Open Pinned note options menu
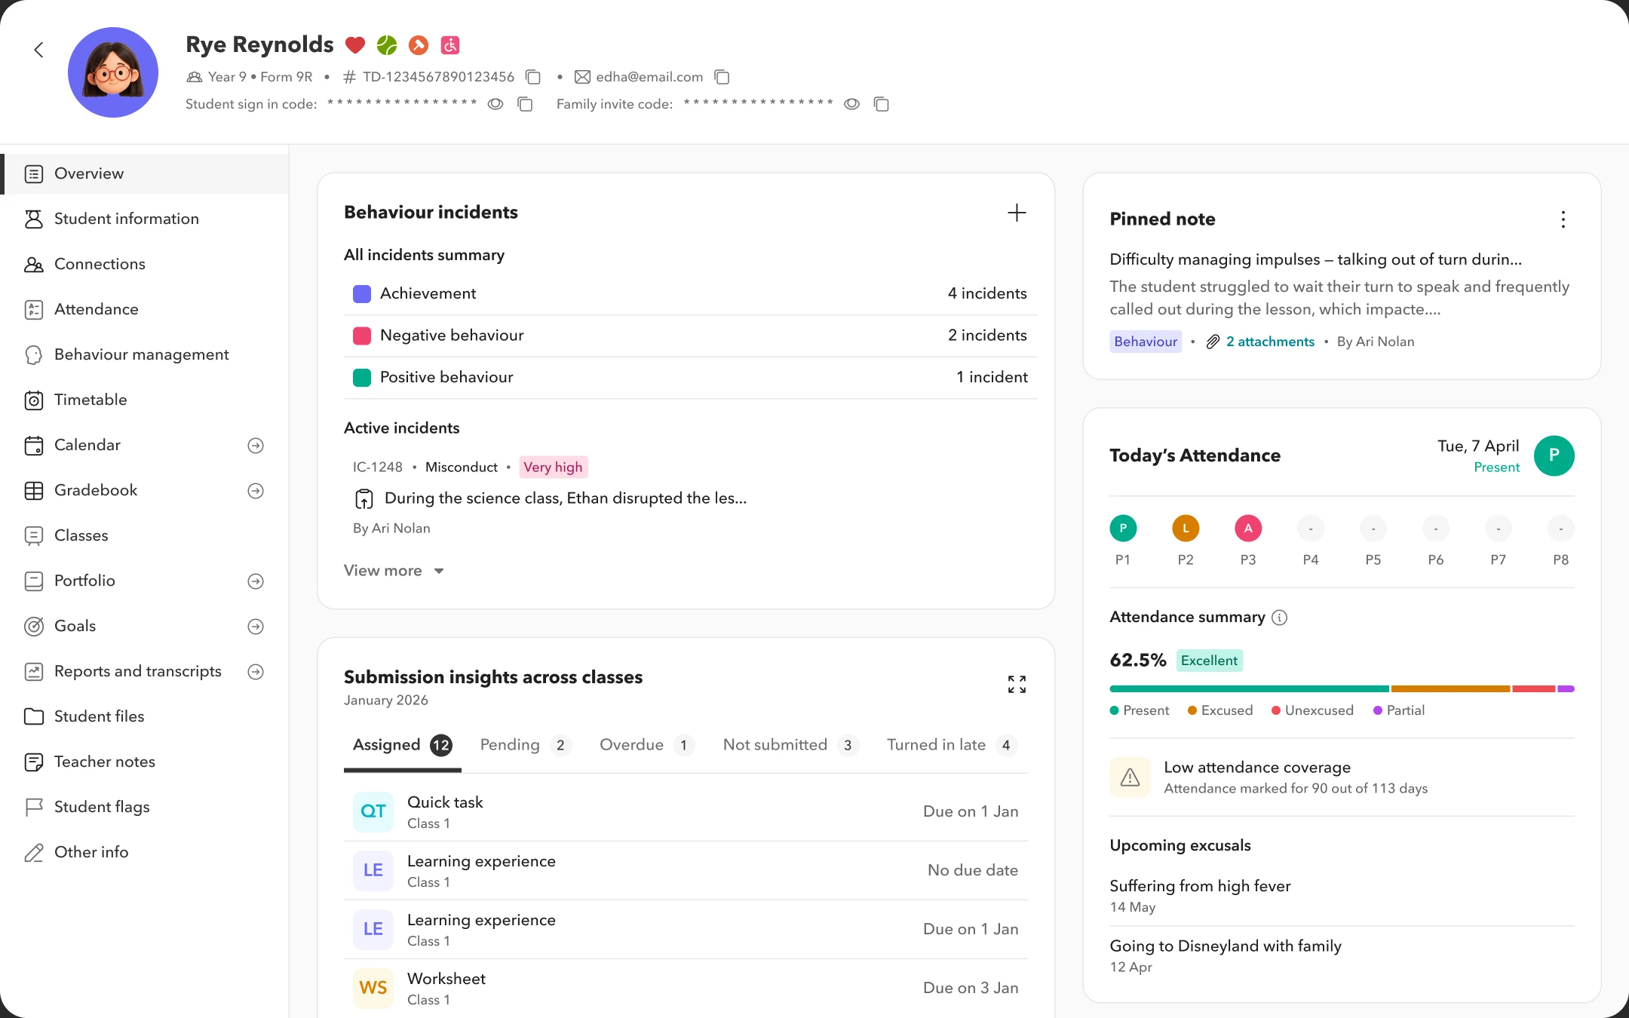1629x1018 pixels. pos(1563,219)
